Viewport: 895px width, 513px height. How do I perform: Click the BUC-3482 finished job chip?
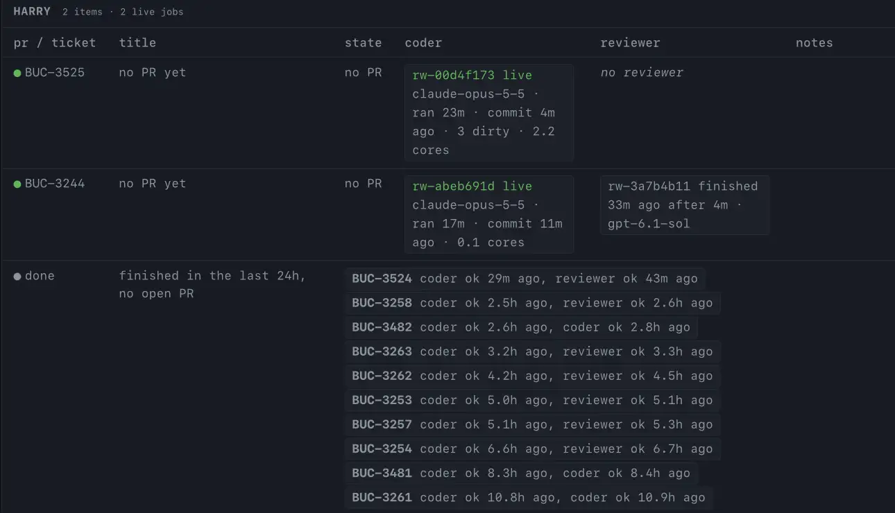521,327
